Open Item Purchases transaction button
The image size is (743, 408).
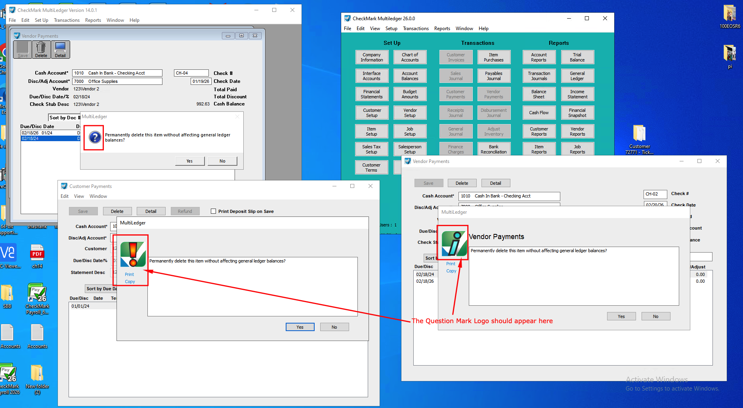pyautogui.click(x=494, y=57)
